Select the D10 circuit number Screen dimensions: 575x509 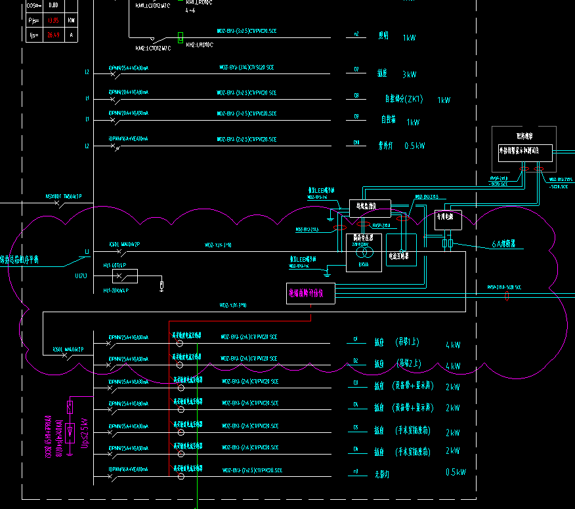pyautogui.click(x=356, y=142)
